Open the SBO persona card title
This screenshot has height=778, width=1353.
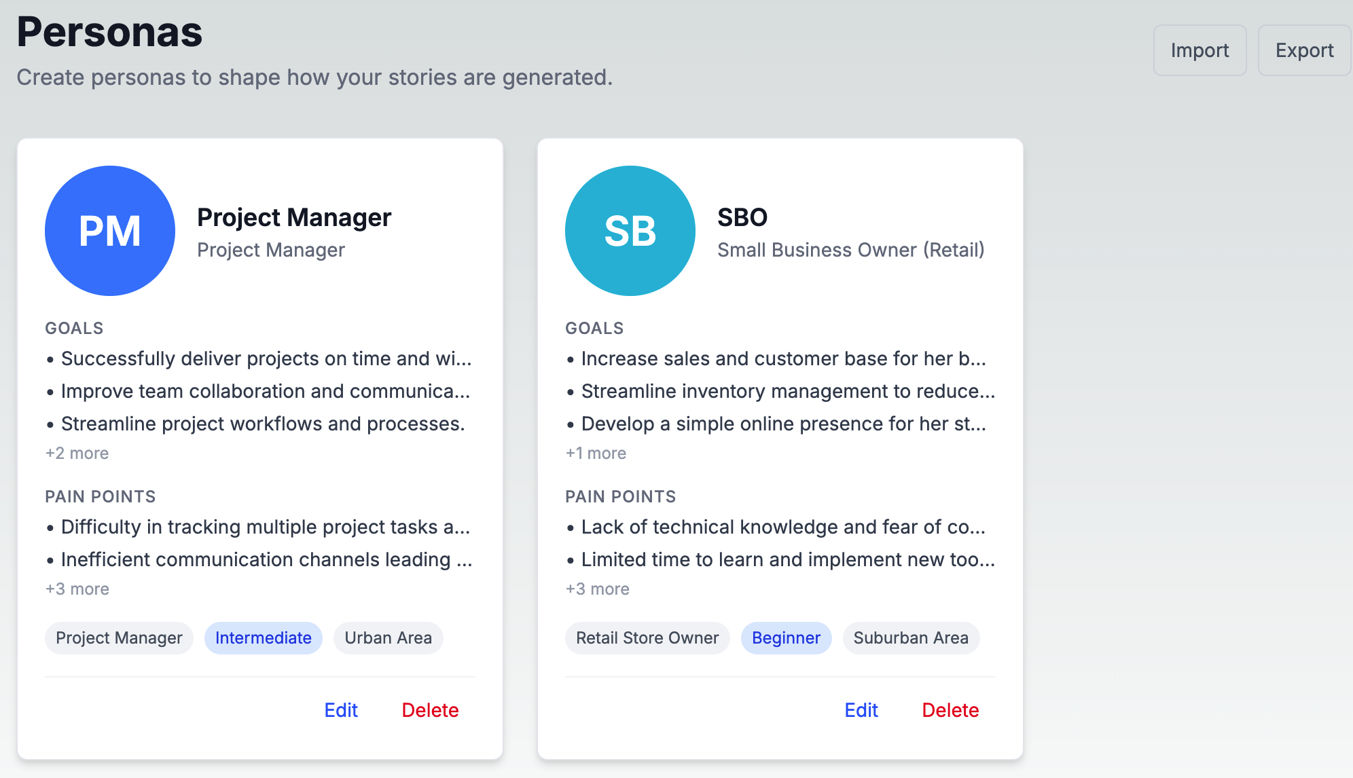[742, 217]
